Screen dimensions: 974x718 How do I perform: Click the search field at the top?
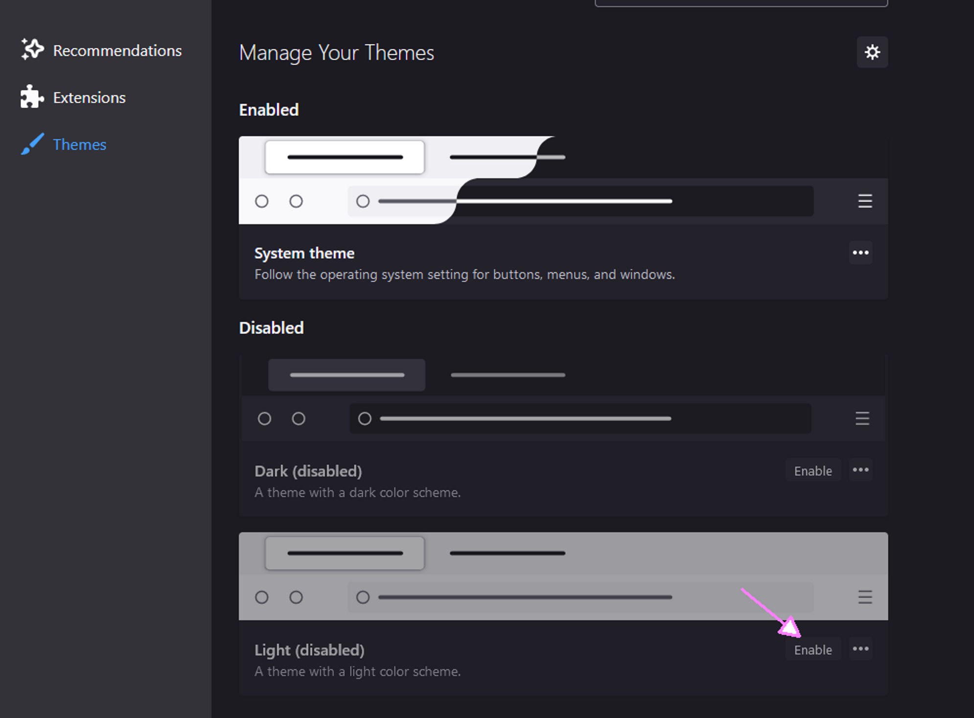click(741, 2)
